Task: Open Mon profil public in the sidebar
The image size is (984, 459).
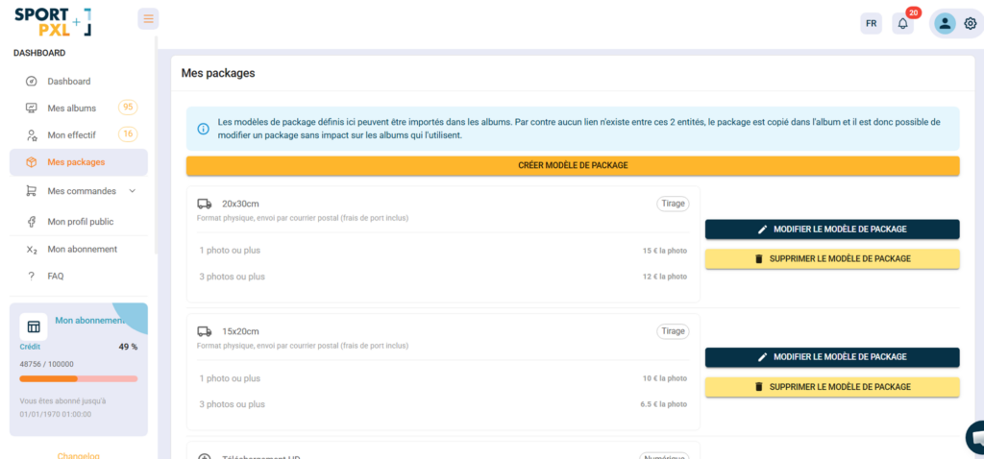Action: coord(80,222)
